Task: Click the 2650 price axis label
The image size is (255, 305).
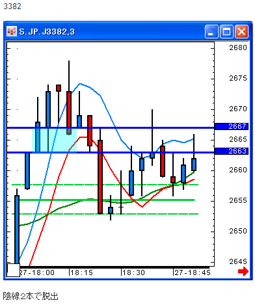Action: pos(238,231)
